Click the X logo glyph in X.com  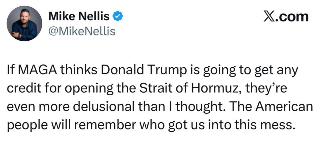coord(270,17)
